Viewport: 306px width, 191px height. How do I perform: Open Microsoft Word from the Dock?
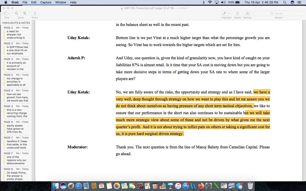tap(193, 186)
